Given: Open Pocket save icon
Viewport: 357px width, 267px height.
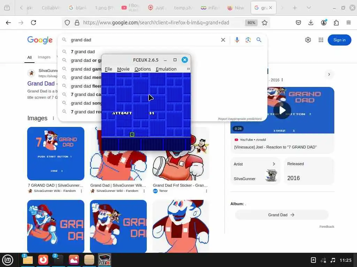Looking at the screenshot, I should click(x=298, y=23).
